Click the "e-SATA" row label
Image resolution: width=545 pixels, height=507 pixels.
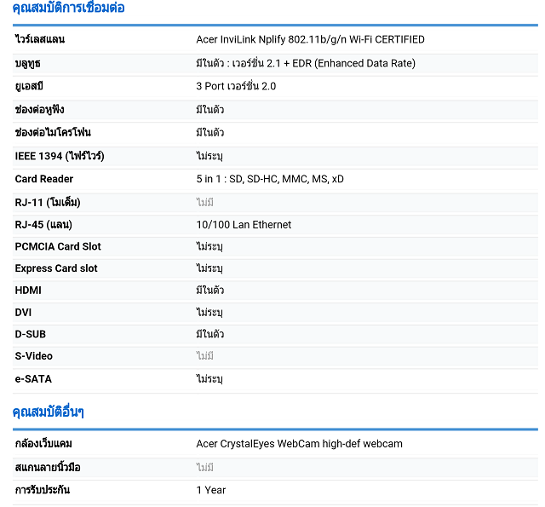click(33, 379)
